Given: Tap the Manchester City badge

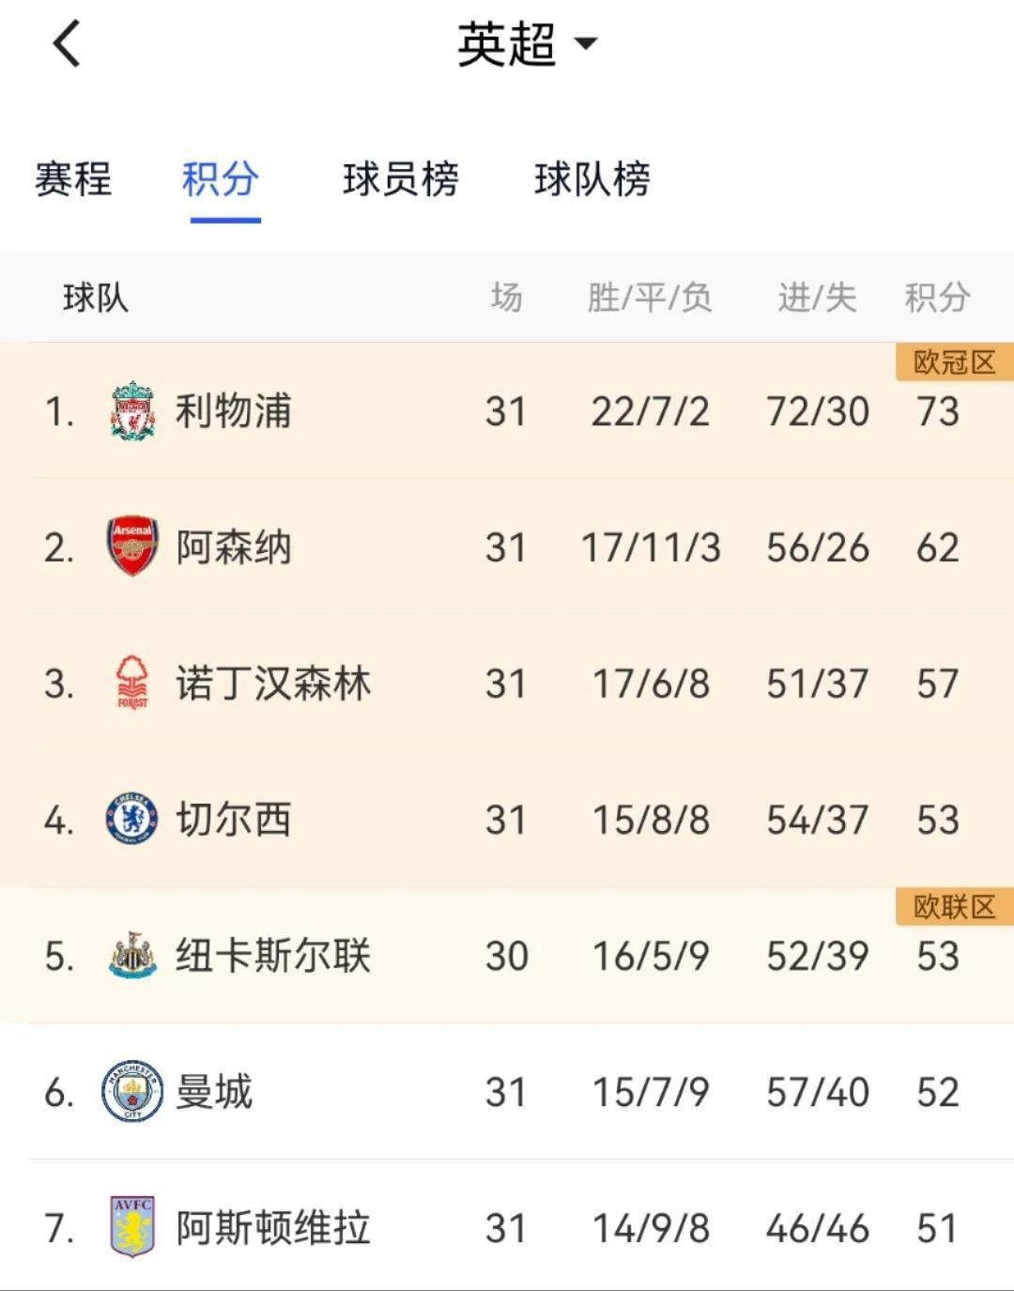Looking at the screenshot, I should [132, 1091].
